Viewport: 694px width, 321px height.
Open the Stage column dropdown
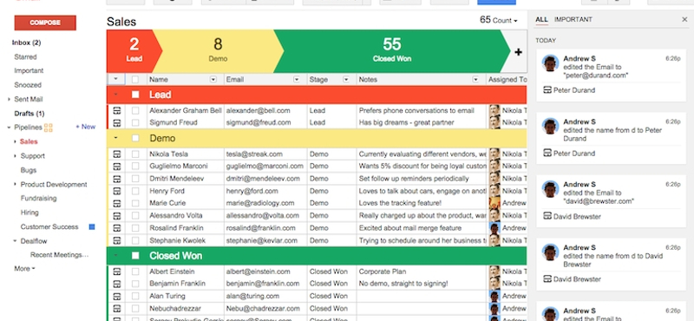tap(346, 80)
